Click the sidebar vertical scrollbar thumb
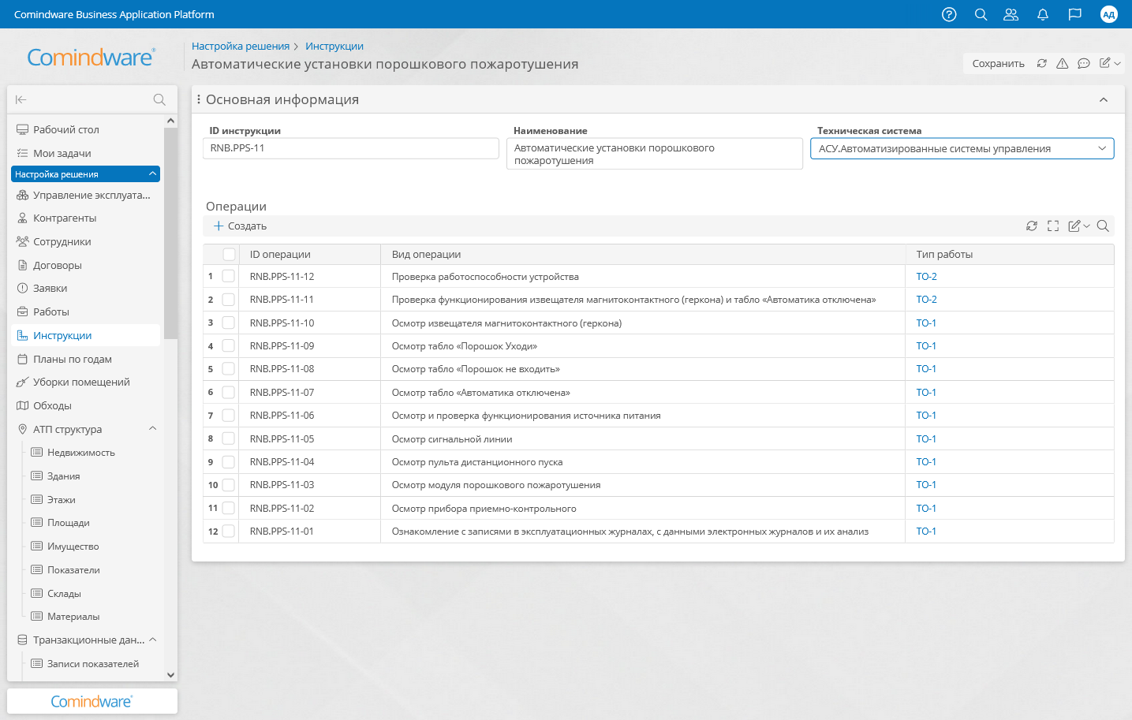The width and height of the screenshot is (1132, 720). [170, 233]
